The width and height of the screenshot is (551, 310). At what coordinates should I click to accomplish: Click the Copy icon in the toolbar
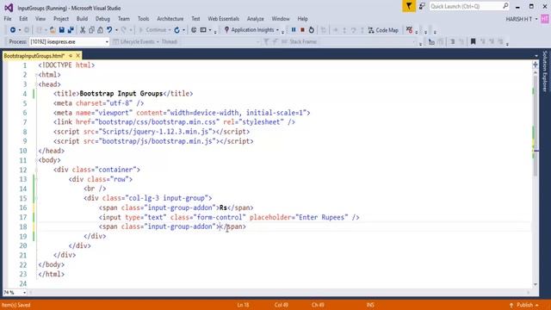point(91,30)
